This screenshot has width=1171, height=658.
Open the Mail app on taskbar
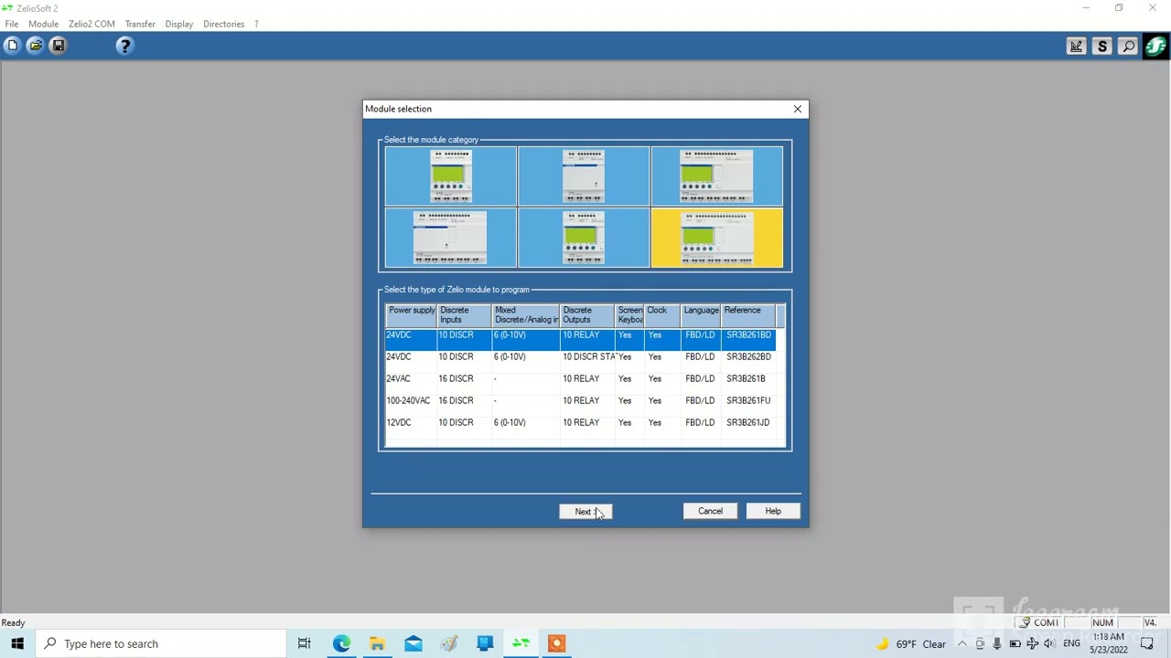414,643
